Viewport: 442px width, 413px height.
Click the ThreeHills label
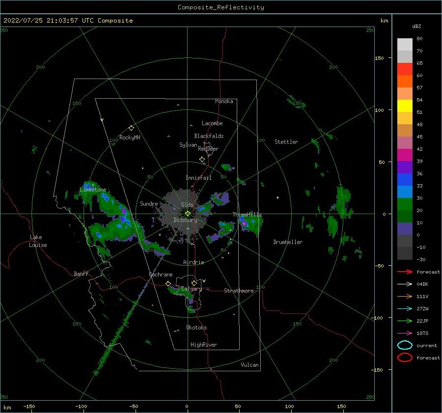[x=247, y=215]
